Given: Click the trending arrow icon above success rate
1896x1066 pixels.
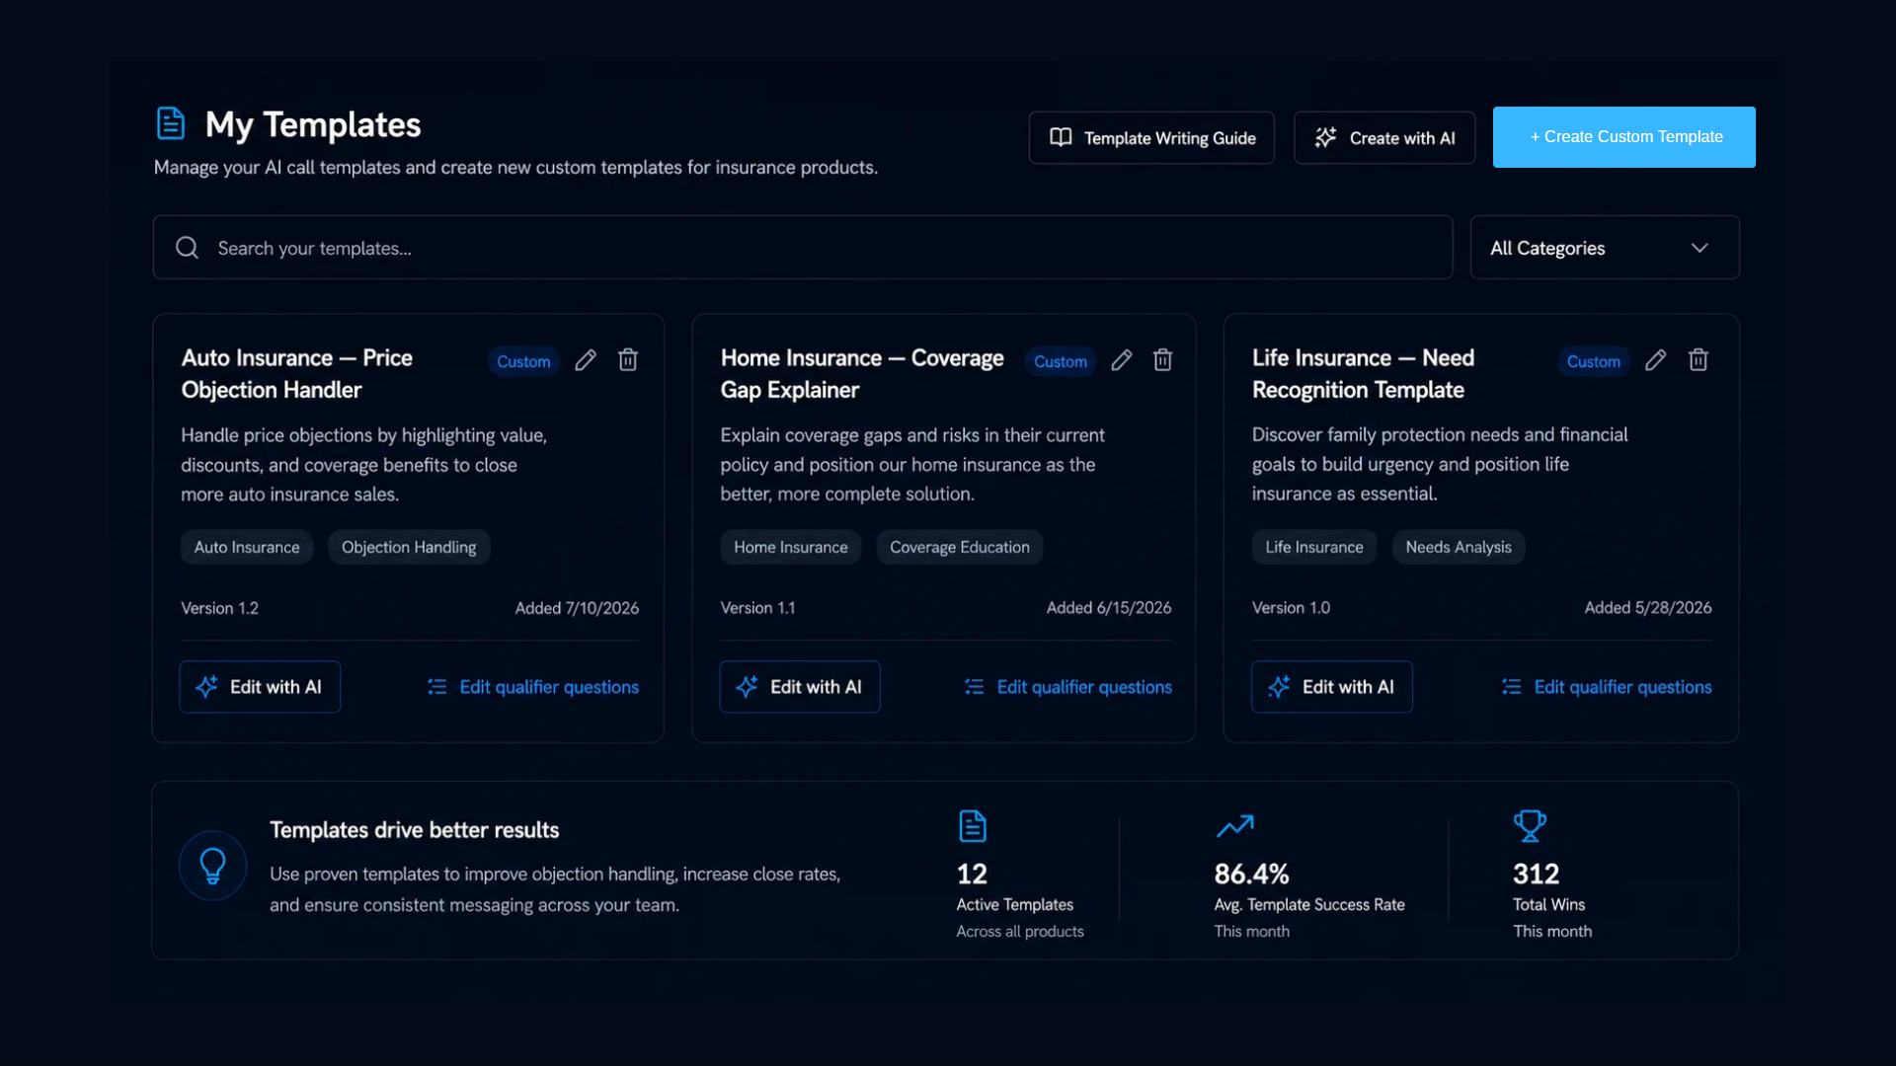Looking at the screenshot, I should click(1235, 826).
